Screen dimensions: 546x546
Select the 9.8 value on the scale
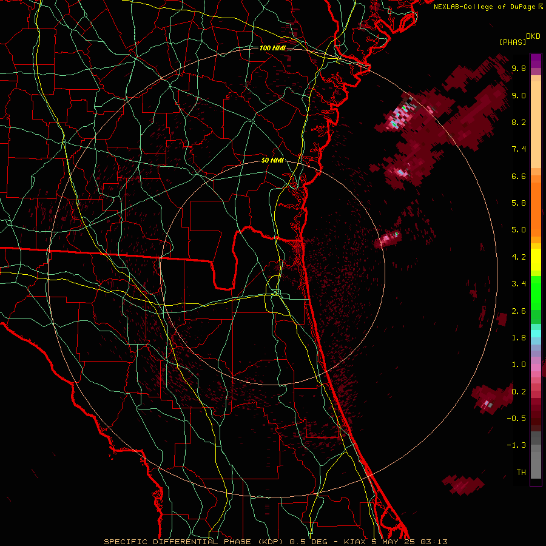click(x=519, y=68)
